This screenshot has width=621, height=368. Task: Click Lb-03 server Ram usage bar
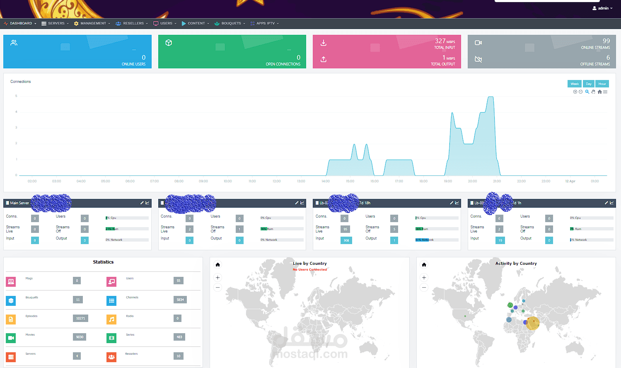pos(592,229)
